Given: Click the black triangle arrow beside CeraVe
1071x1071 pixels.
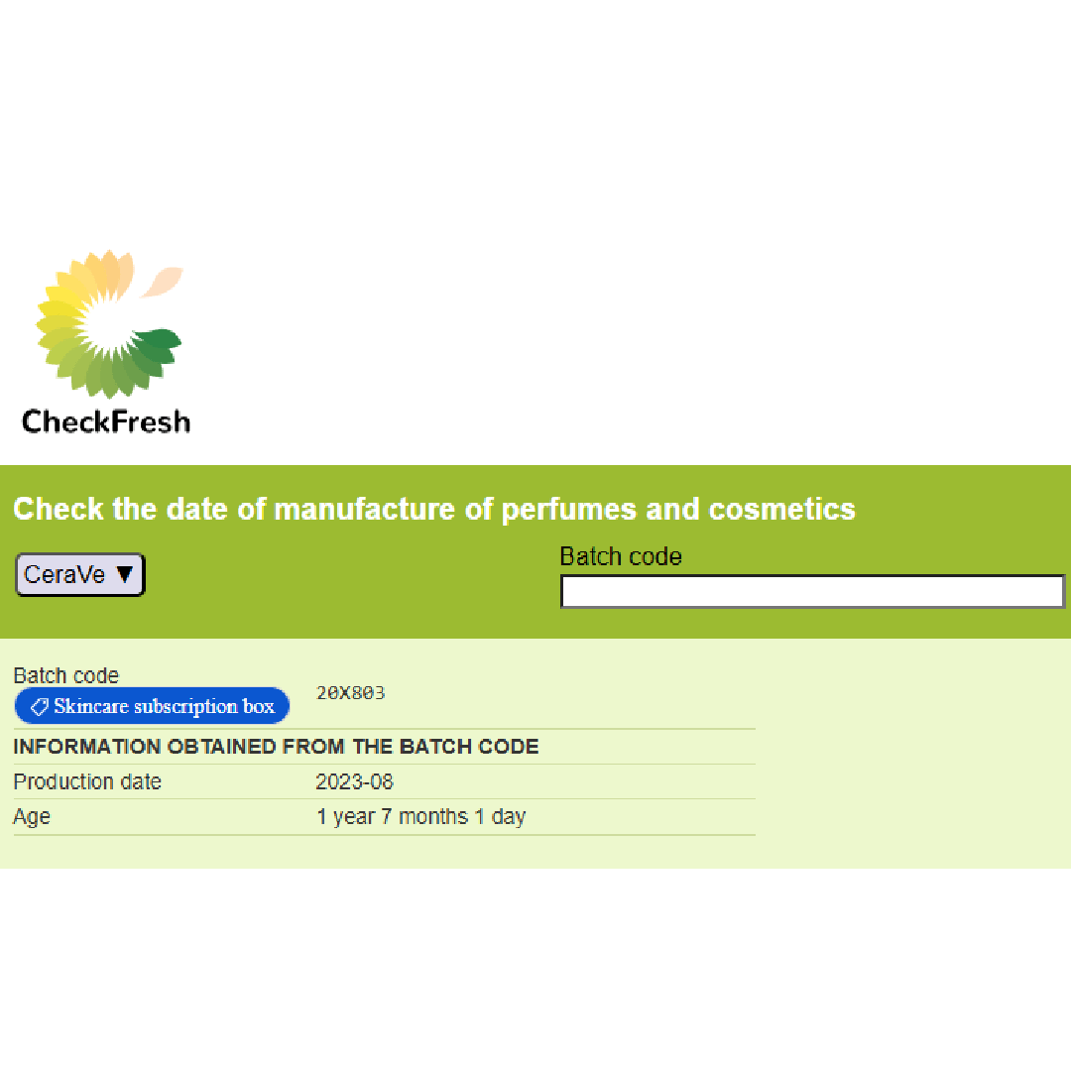Looking at the screenshot, I should click(124, 574).
